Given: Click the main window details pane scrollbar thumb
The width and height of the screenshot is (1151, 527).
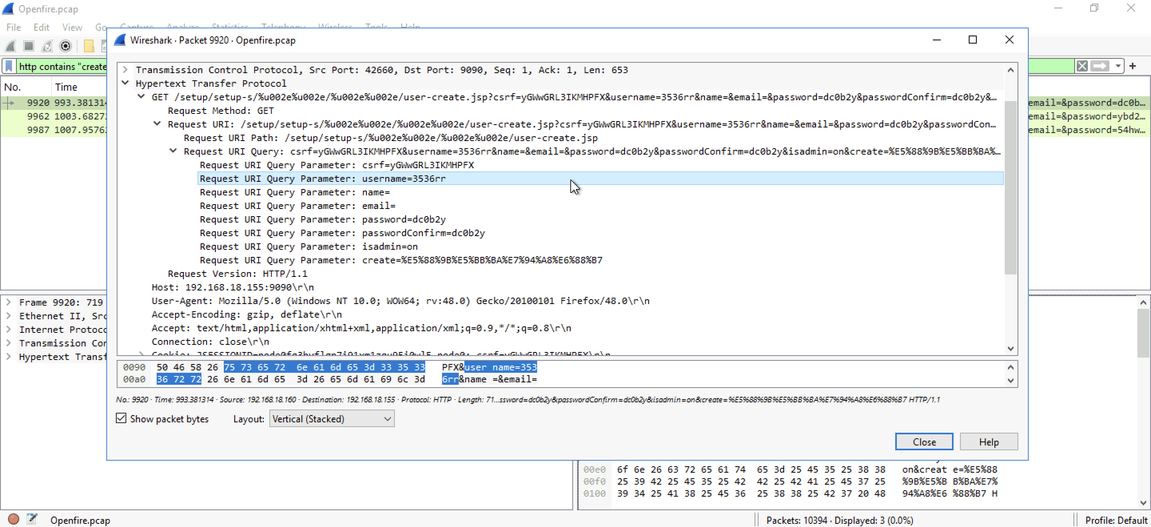Looking at the screenshot, I should coord(1143,333).
